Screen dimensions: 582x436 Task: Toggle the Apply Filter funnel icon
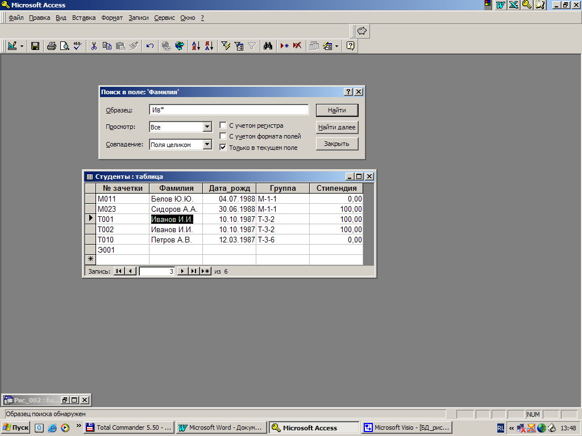point(252,46)
